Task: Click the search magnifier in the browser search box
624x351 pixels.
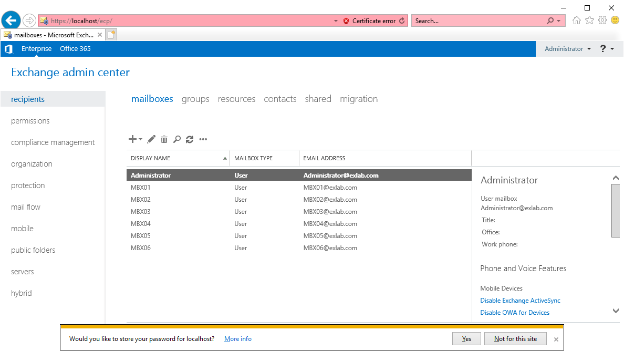Action: [550, 20]
